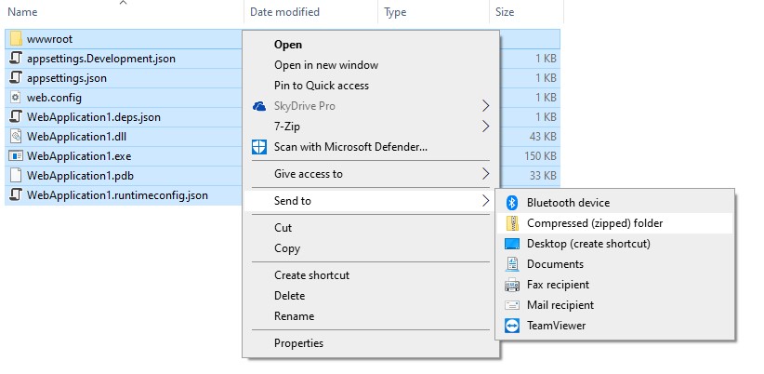The width and height of the screenshot is (764, 374).
Task: Click the WebApplication1.runtimeconfig.json file icon
Action: [16, 195]
